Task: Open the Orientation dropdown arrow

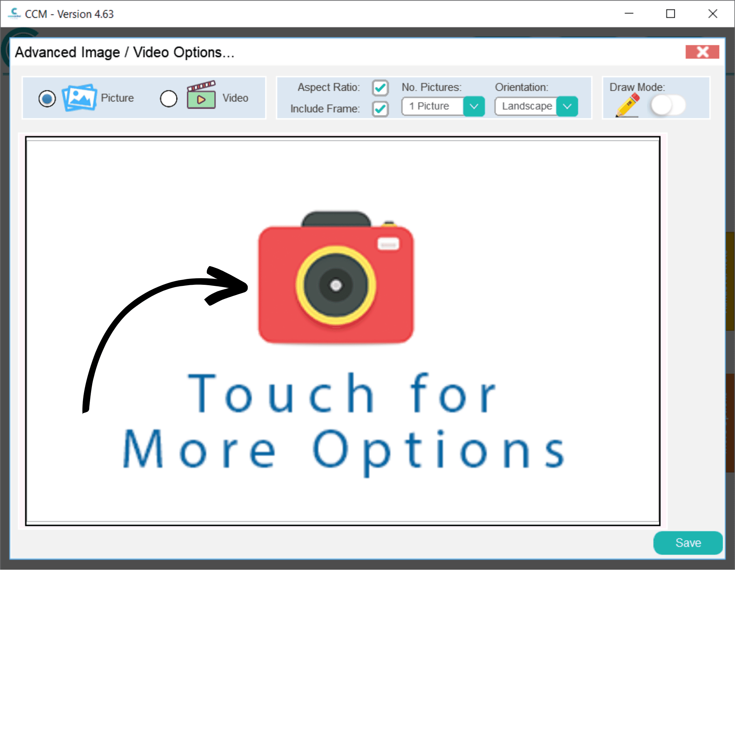Action: (567, 107)
